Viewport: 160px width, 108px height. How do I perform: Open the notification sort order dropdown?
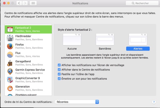pos(77,102)
